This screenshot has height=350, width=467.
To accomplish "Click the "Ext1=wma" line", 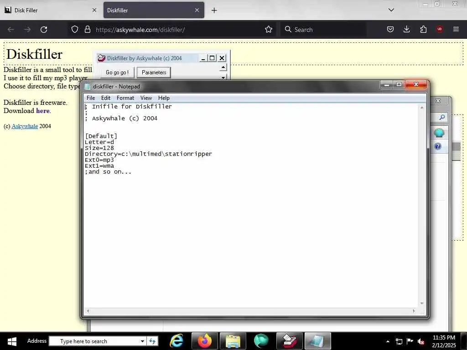I will (x=99, y=166).
